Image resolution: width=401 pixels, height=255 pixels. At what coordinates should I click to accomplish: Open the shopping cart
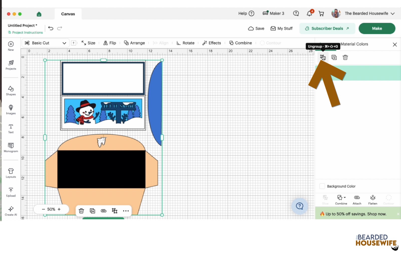(321, 14)
